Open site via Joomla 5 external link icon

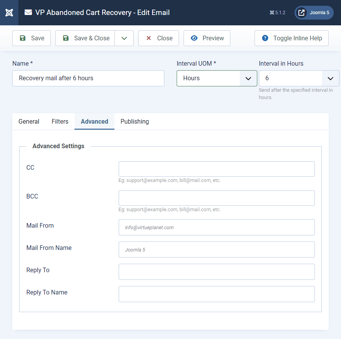301,13
